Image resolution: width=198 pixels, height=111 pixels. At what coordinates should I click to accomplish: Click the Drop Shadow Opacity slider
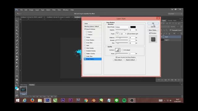[122, 30]
